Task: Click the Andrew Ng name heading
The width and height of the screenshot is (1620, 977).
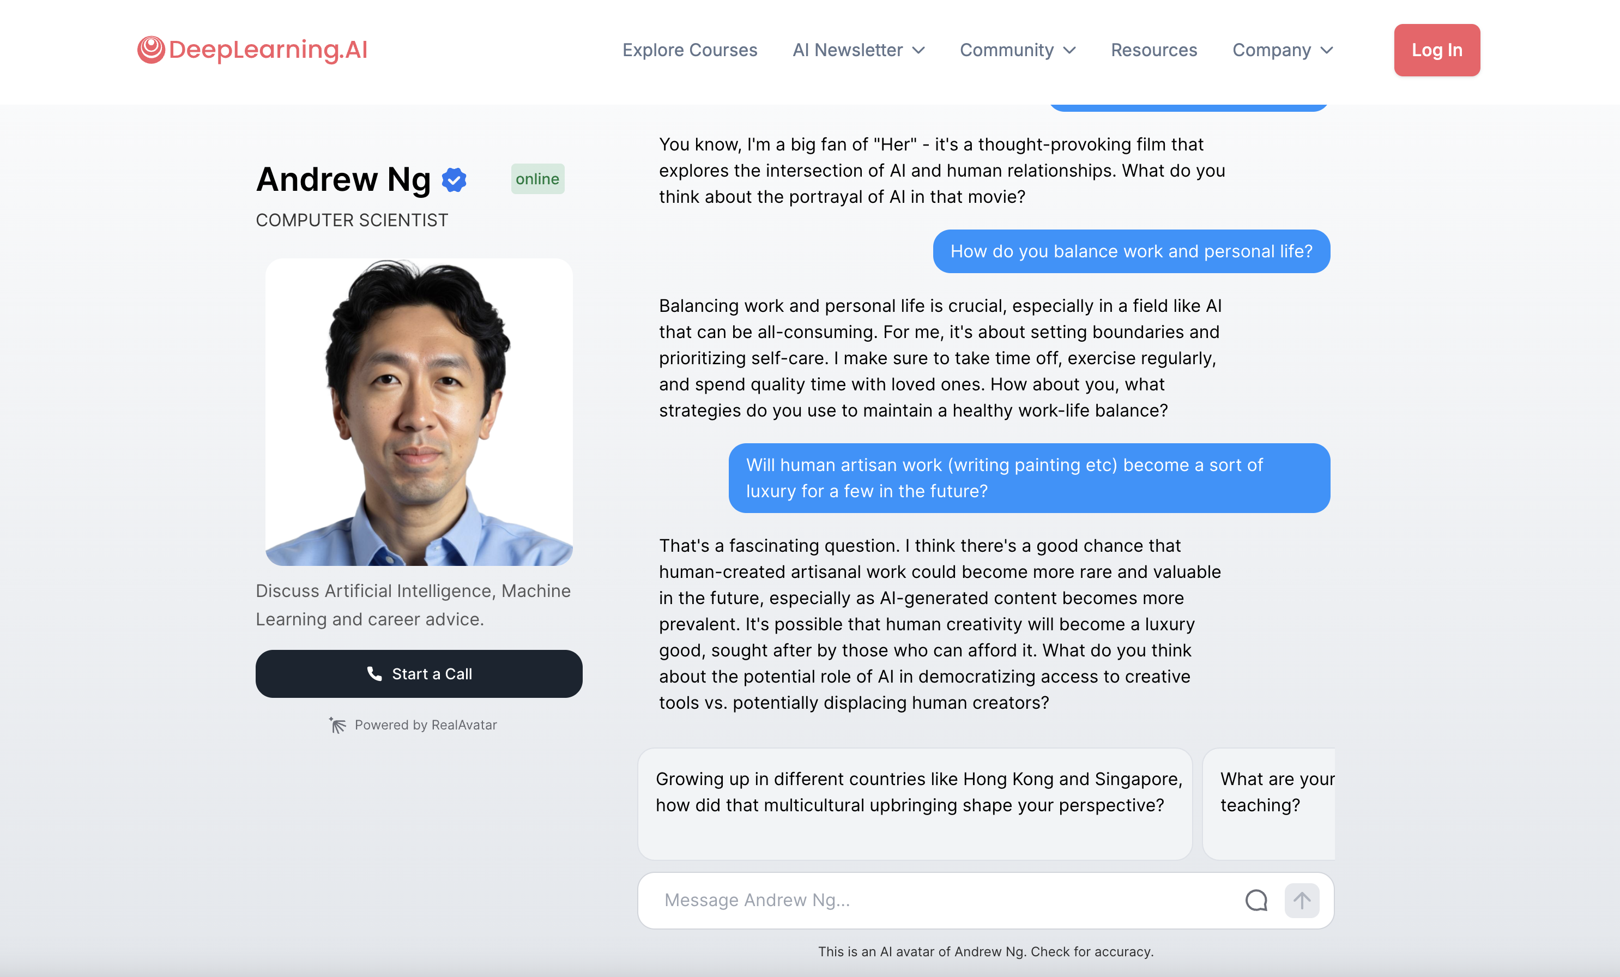Action: tap(343, 179)
